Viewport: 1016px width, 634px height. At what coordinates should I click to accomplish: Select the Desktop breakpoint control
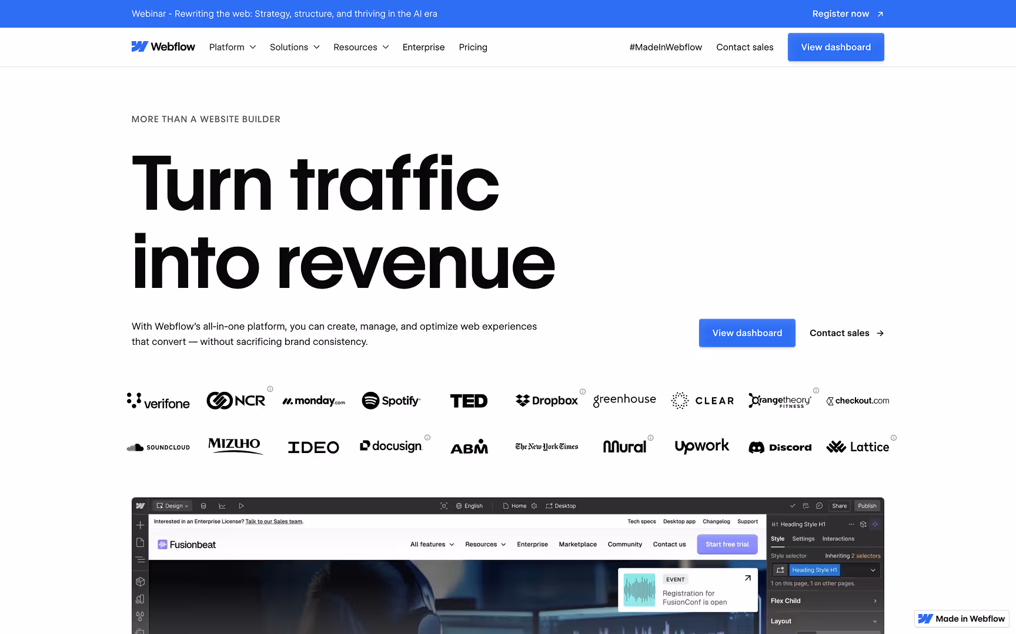pyautogui.click(x=561, y=506)
